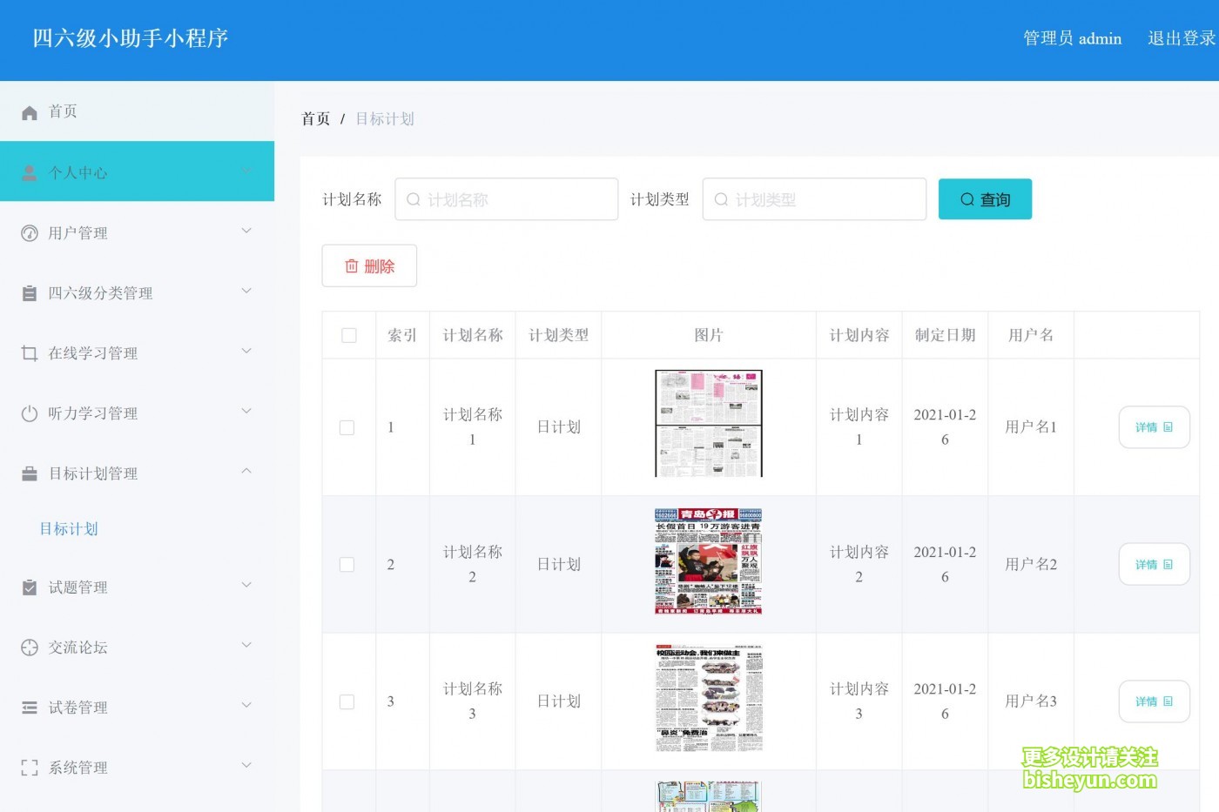This screenshot has height=812, width=1219.
Task: Collapse the 目标计划管理 menu chevron
Action: (x=246, y=471)
